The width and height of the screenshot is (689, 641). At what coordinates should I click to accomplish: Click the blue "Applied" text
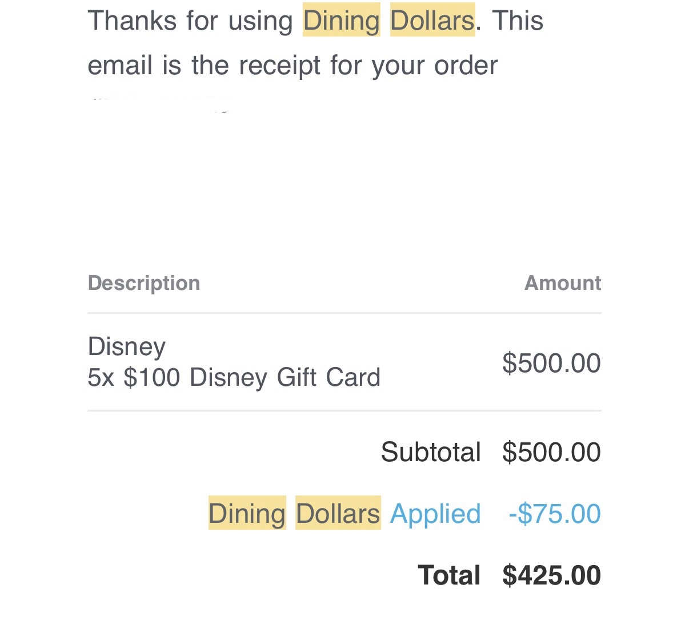[435, 513]
